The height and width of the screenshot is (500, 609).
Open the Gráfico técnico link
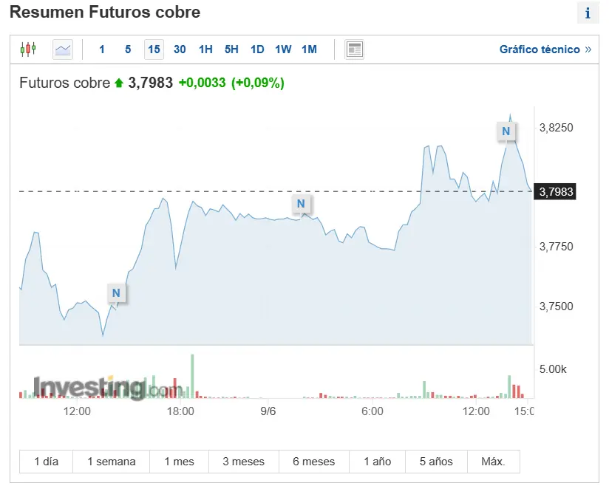point(545,49)
